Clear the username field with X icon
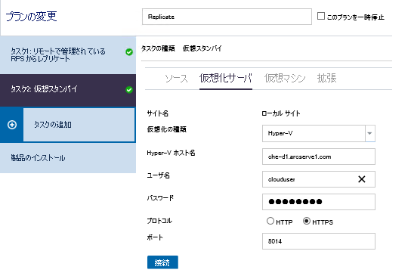The height and width of the screenshot is (276, 411). [x=362, y=179]
